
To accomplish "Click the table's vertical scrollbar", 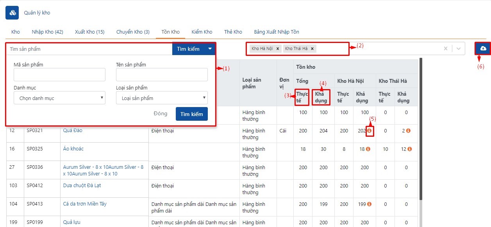I will tap(421, 129).
